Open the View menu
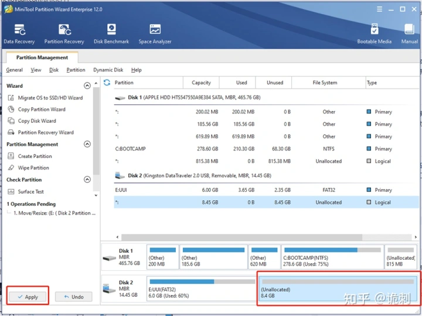Image resolution: width=422 pixels, height=316 pixels. pos(36,70)
